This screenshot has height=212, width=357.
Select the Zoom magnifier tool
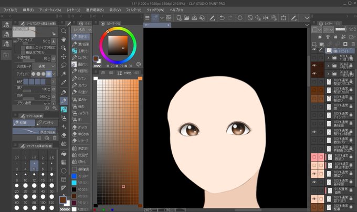[x=64, y=31]
